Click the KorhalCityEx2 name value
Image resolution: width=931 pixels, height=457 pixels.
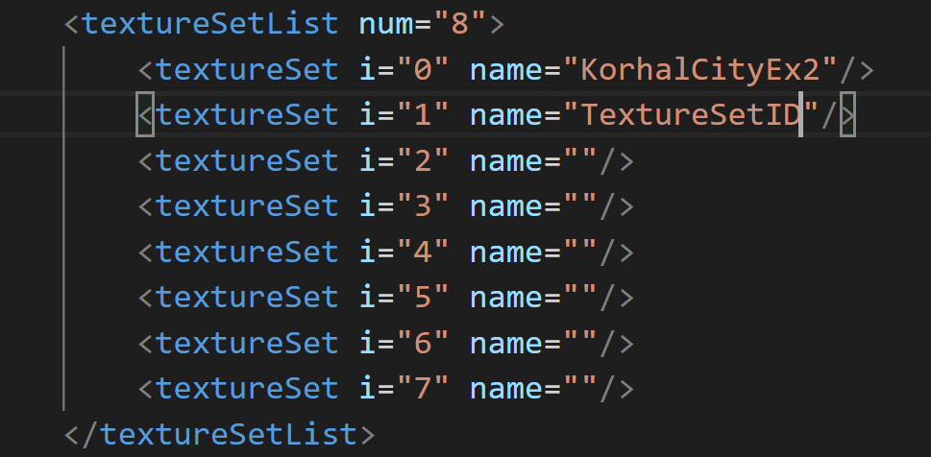(x=701, y=68)
